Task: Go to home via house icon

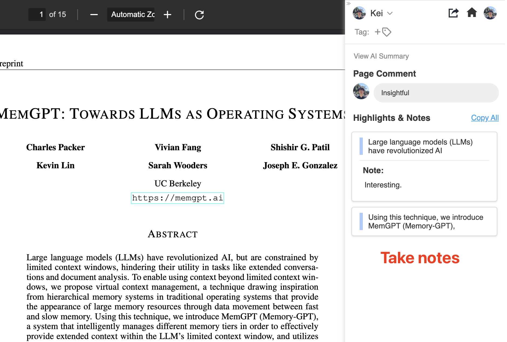Action: click(x=472, y=13)
